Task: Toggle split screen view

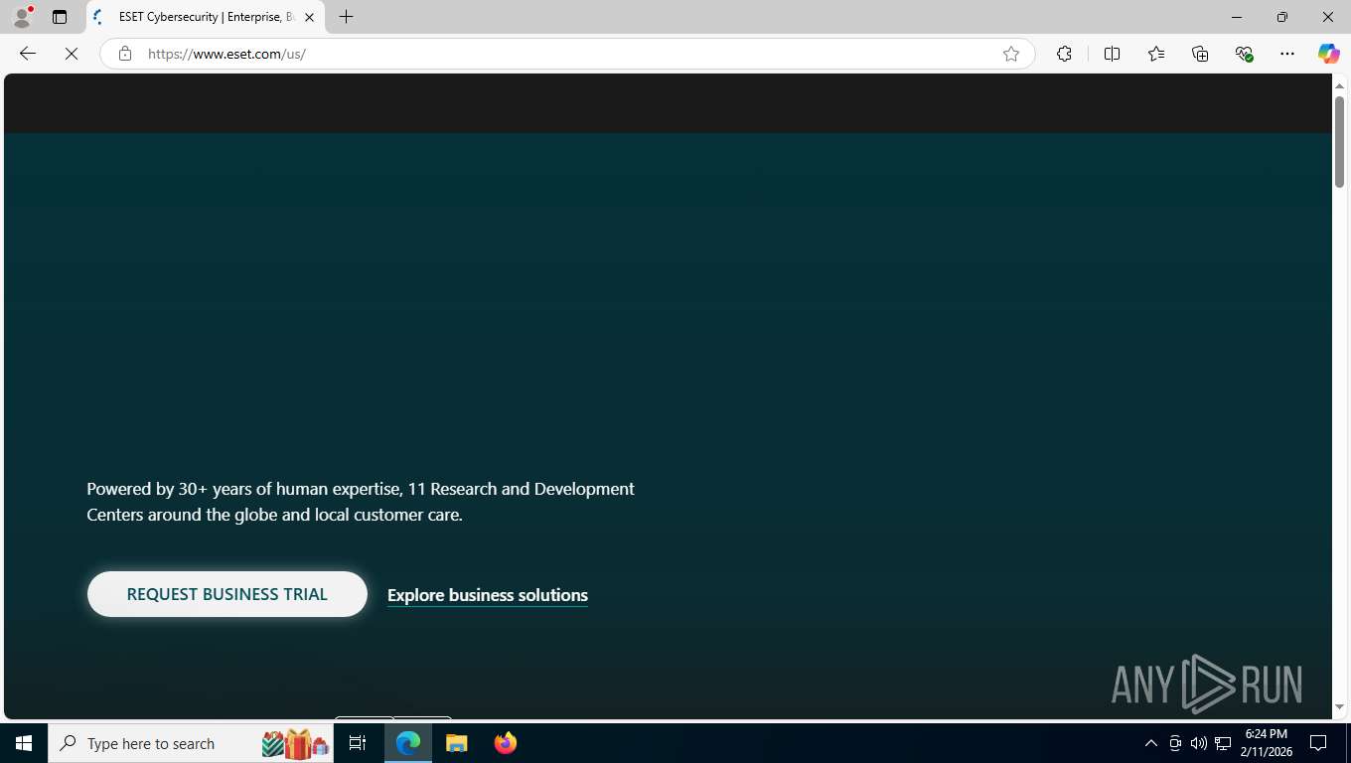Action: (1112, 54)
